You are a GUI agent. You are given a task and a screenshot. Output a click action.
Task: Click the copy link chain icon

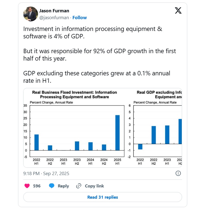coord(79,186)
